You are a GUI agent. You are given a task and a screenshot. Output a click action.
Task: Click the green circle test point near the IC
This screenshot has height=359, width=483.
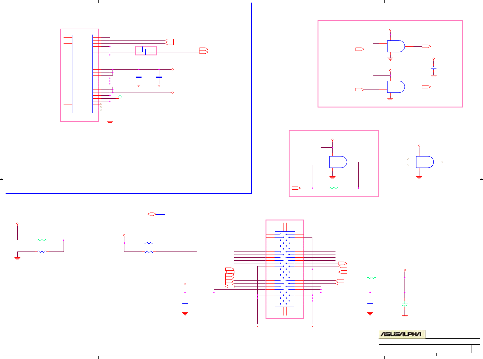click(120, 97)
